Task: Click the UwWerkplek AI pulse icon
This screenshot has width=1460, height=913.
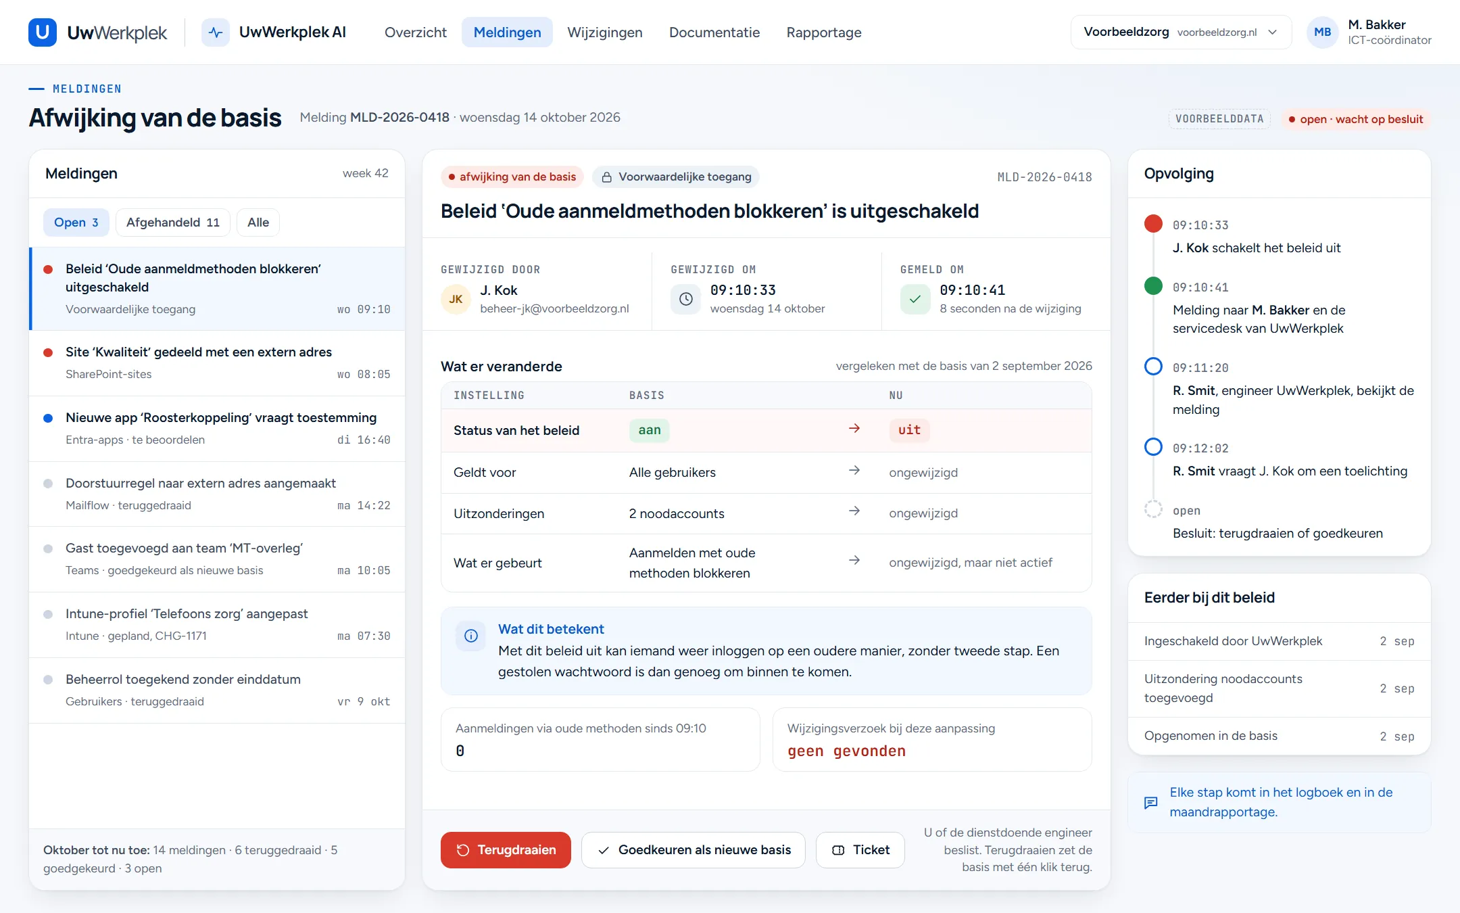Action: pos(216,32)
